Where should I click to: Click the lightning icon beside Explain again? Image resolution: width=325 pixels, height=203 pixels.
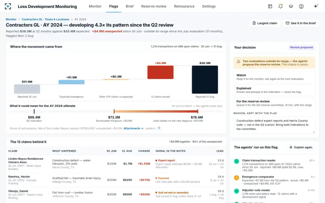[x=291, y=147]
